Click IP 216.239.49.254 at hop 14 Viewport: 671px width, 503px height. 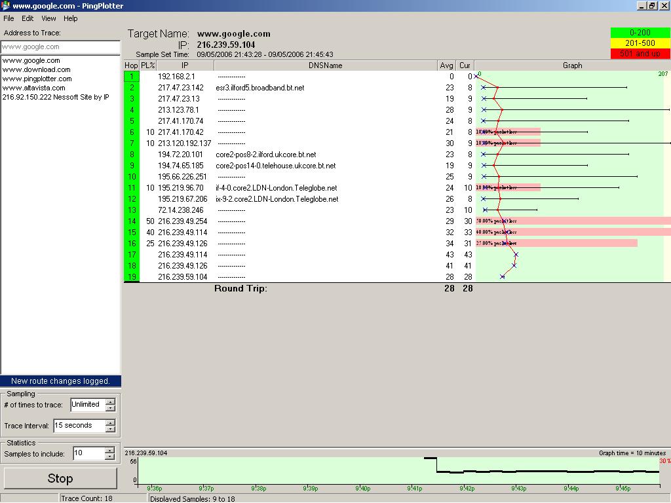pyautogui.click(x=183, y=221)
